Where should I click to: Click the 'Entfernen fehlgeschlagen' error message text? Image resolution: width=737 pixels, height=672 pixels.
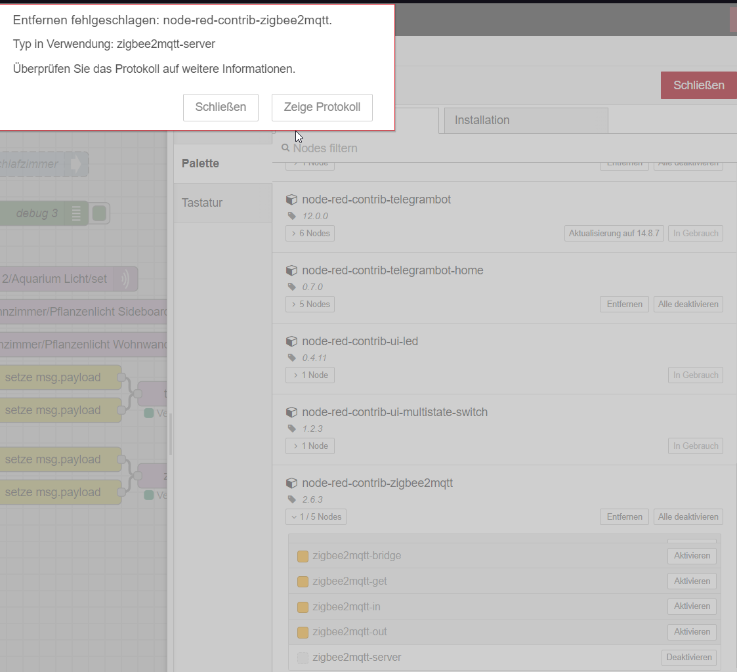coord(173,21)
